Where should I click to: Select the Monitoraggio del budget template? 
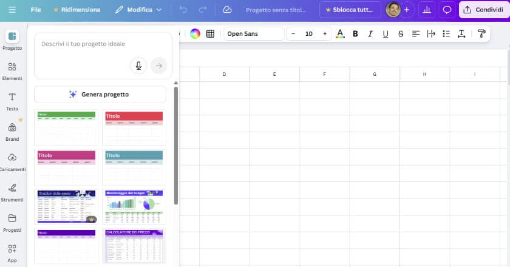(x=134, y=206)
